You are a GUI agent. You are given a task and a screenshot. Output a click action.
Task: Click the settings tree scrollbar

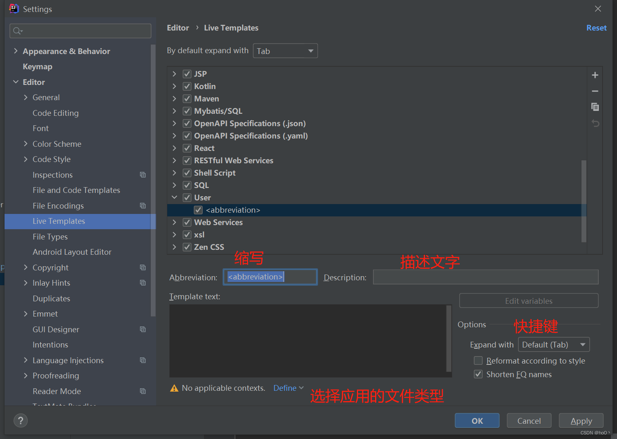coord(153,180)
